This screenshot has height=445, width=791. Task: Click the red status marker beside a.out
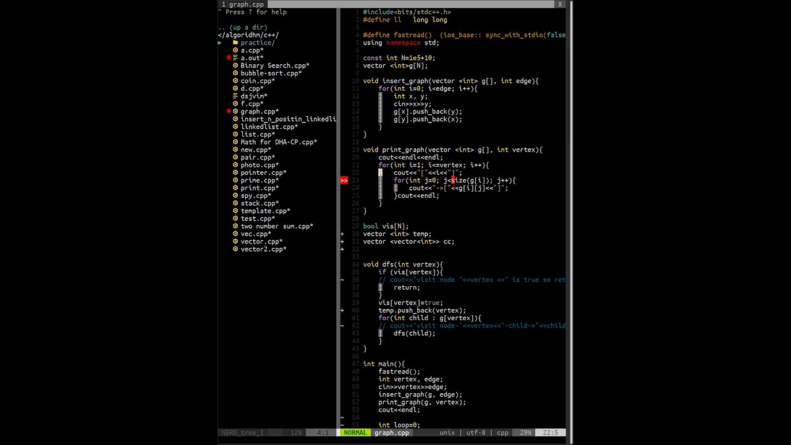229,58
